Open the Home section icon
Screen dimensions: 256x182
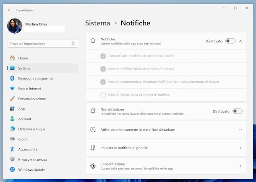click(x=12, y=58)
